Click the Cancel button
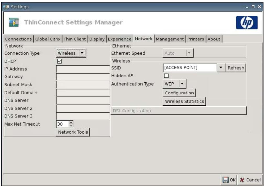Screen dimensions: 264x187 (250, 180)
